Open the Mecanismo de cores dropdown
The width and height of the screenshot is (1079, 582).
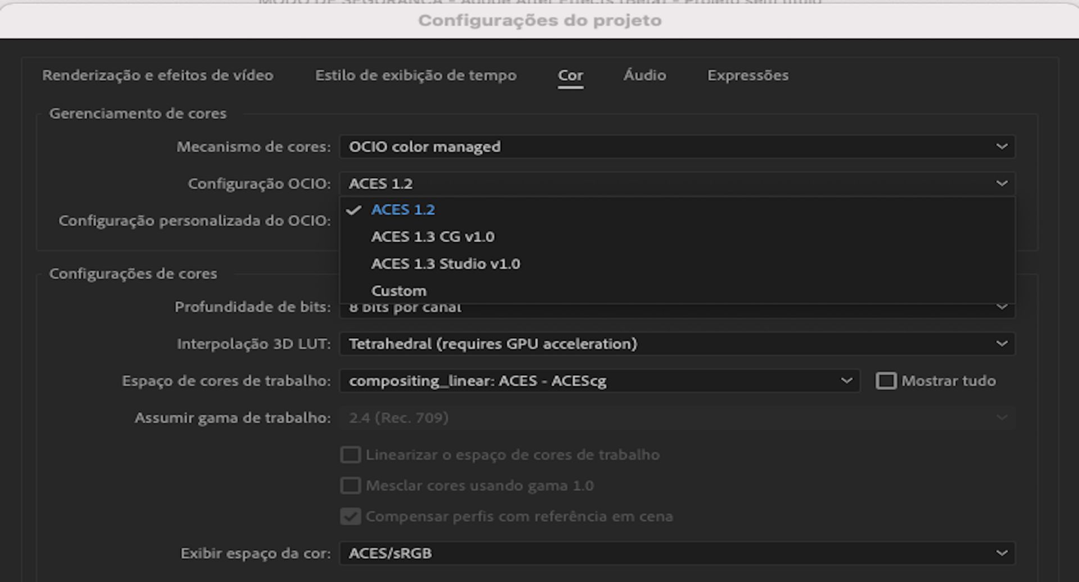coord(677,147)
